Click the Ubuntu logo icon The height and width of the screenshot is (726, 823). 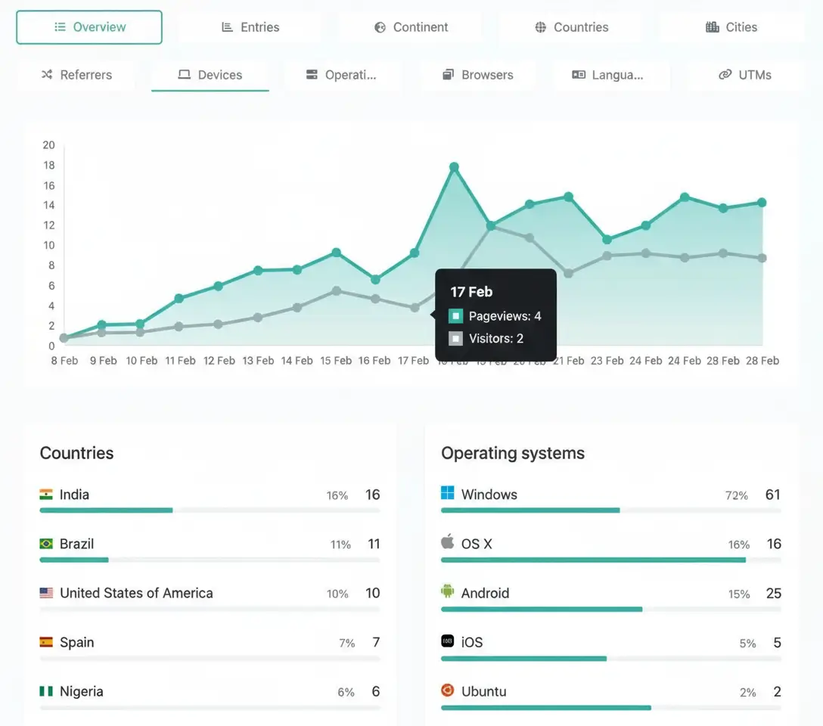(x=447, y=690)
